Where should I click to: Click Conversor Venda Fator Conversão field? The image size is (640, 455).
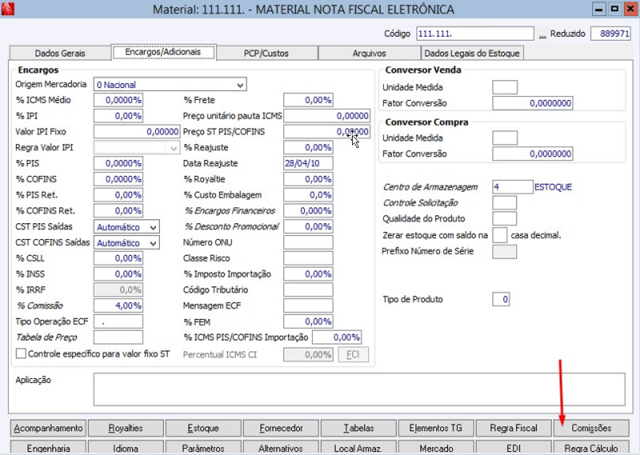coord(533,103)
